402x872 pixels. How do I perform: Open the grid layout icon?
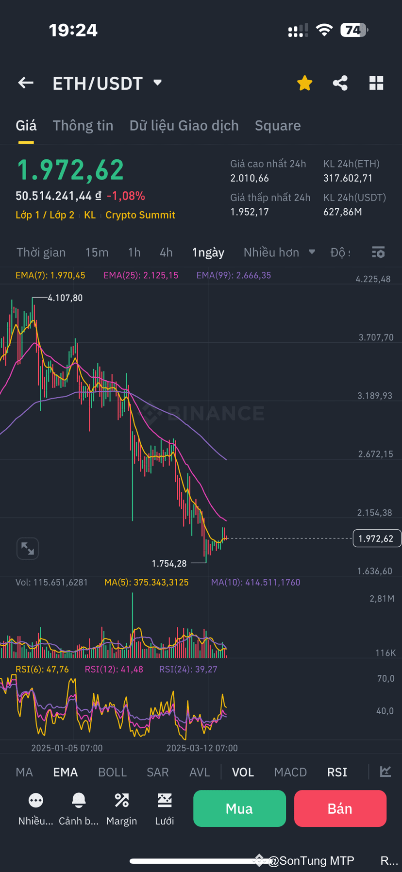[376, 83]
